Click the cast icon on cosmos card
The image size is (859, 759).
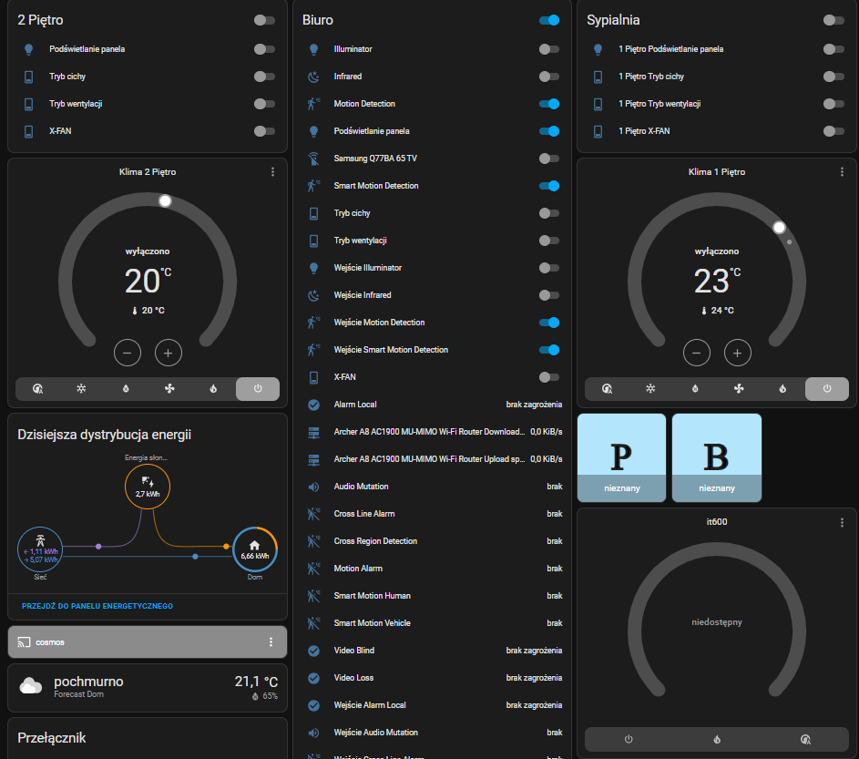point(24,642)
